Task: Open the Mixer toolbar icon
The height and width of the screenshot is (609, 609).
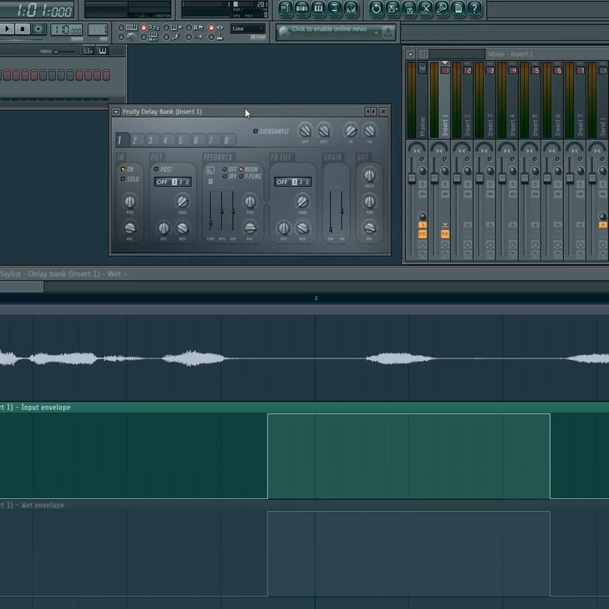Action: click(x=351, y=9)
